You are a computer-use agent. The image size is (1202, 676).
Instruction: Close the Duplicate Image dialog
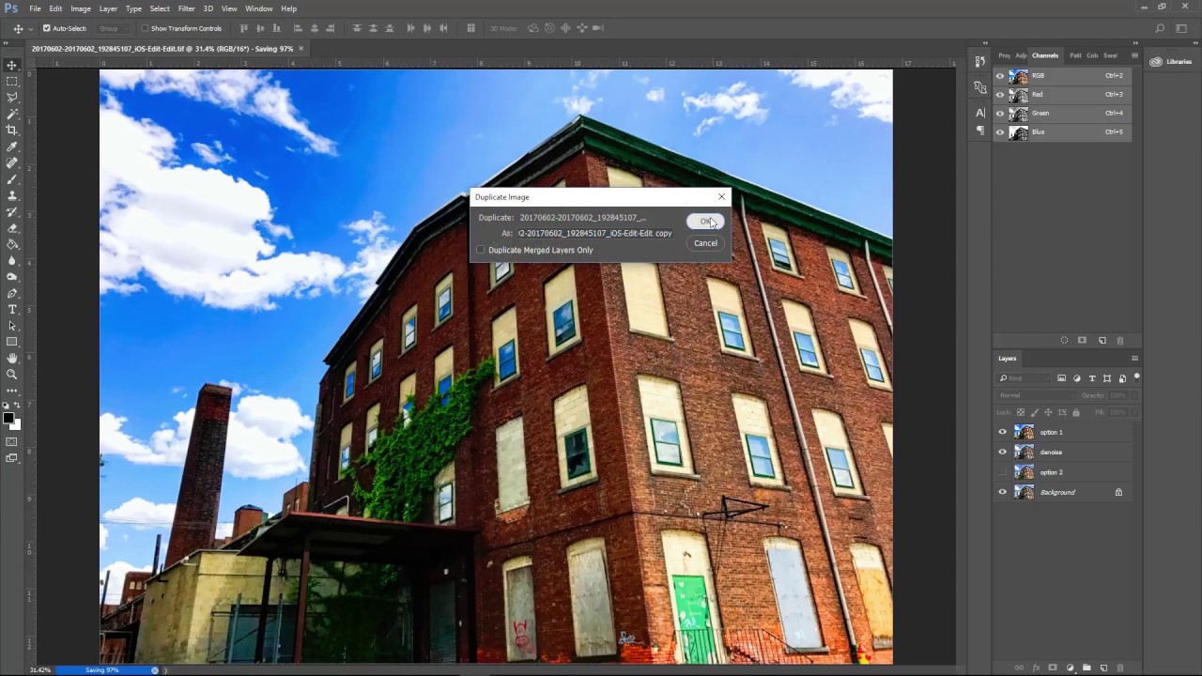721,197
